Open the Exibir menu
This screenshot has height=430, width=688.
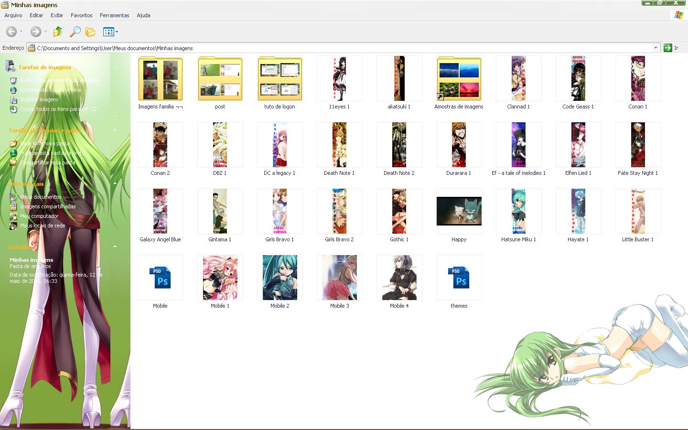click(x=57, y=15)
